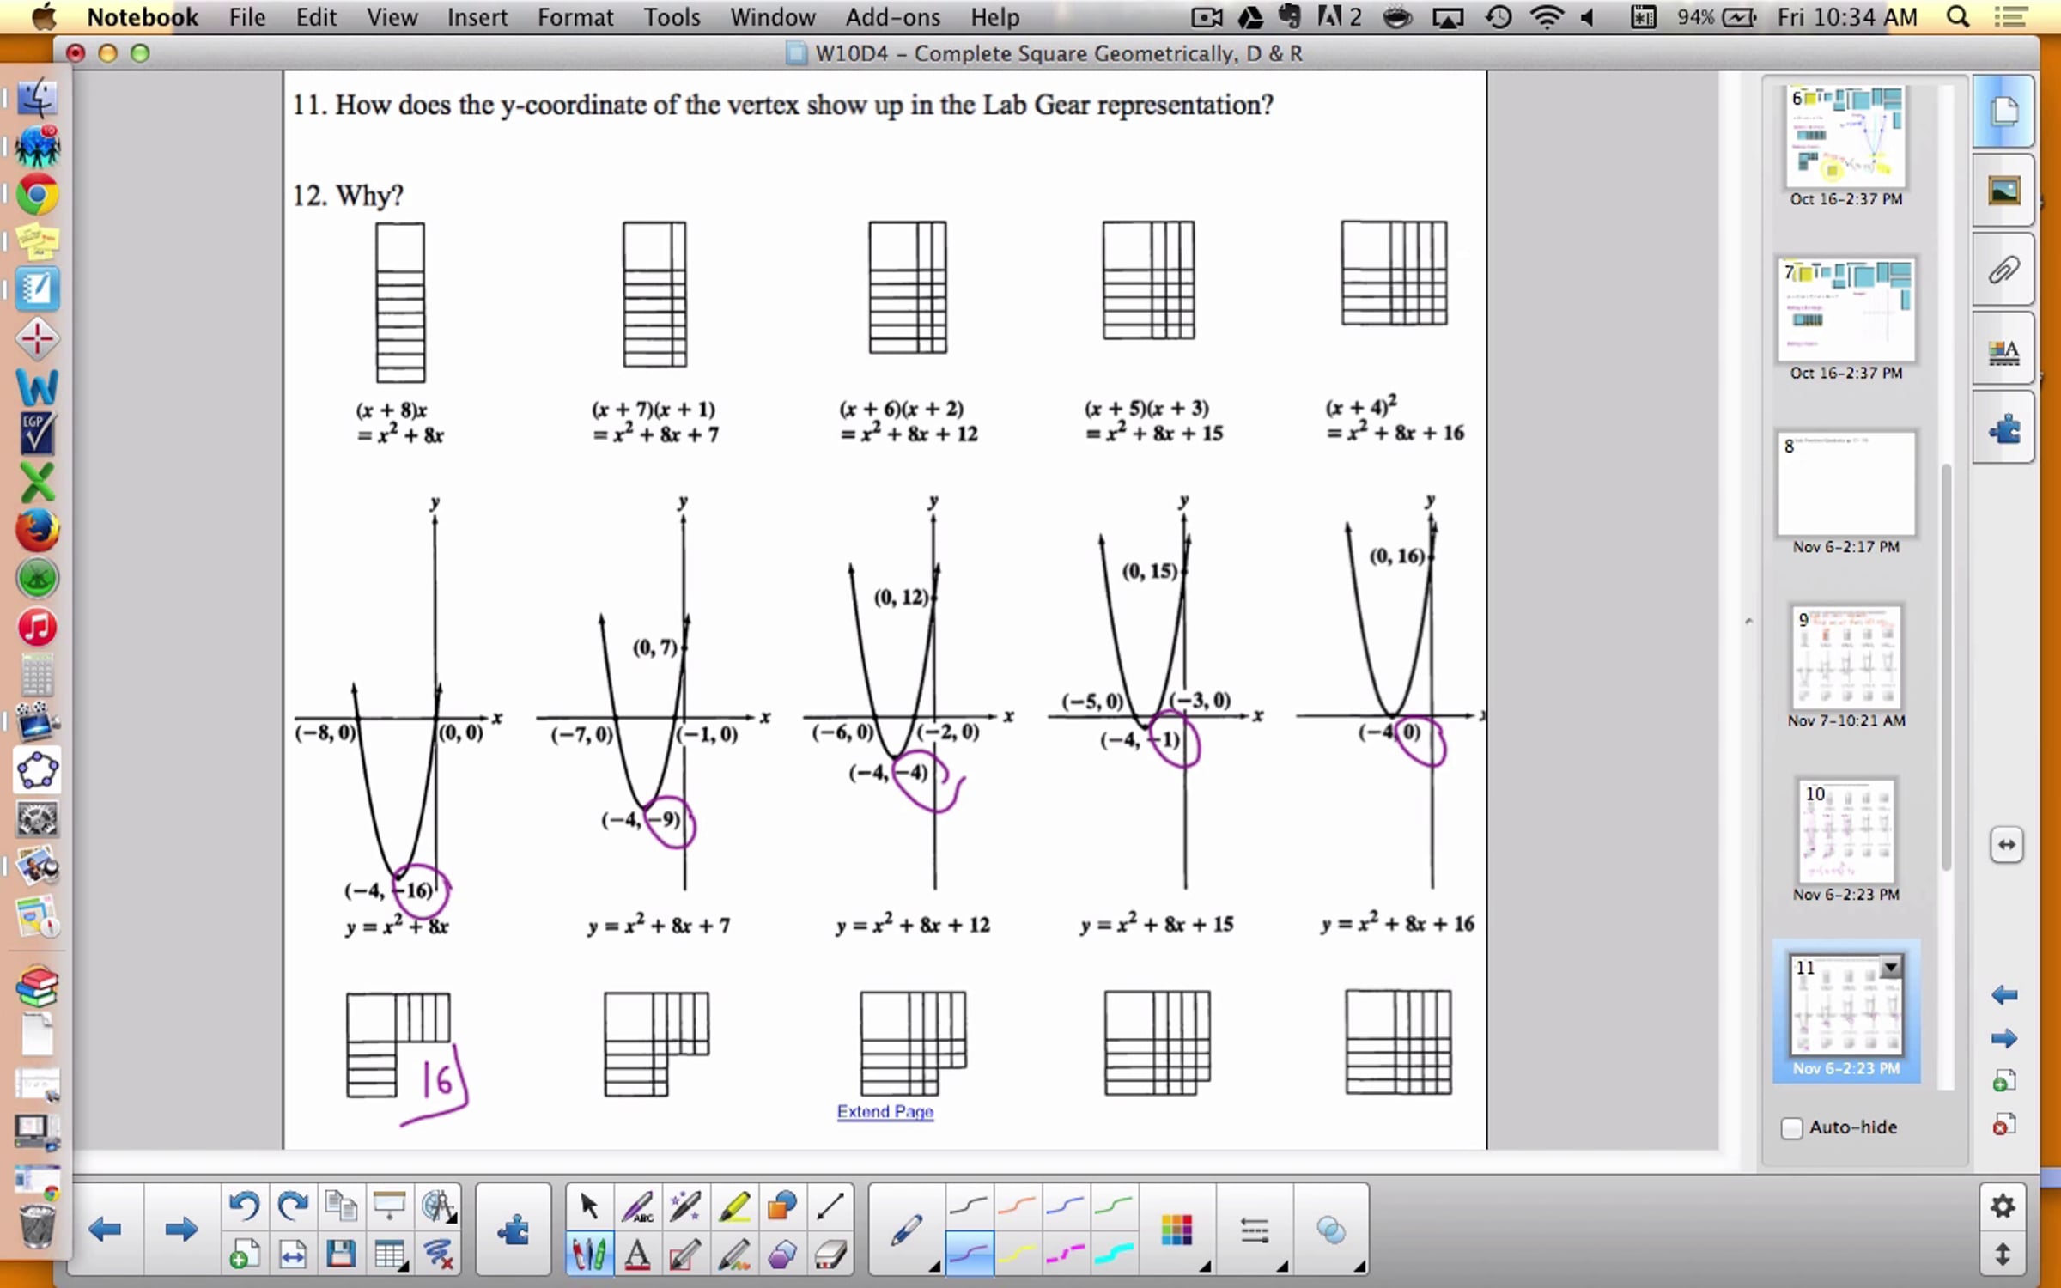Toggle the Auto-hide checkbox
Image resolution: width=2061 pixels, height=1288 pixels.
click(1791, 1127)
